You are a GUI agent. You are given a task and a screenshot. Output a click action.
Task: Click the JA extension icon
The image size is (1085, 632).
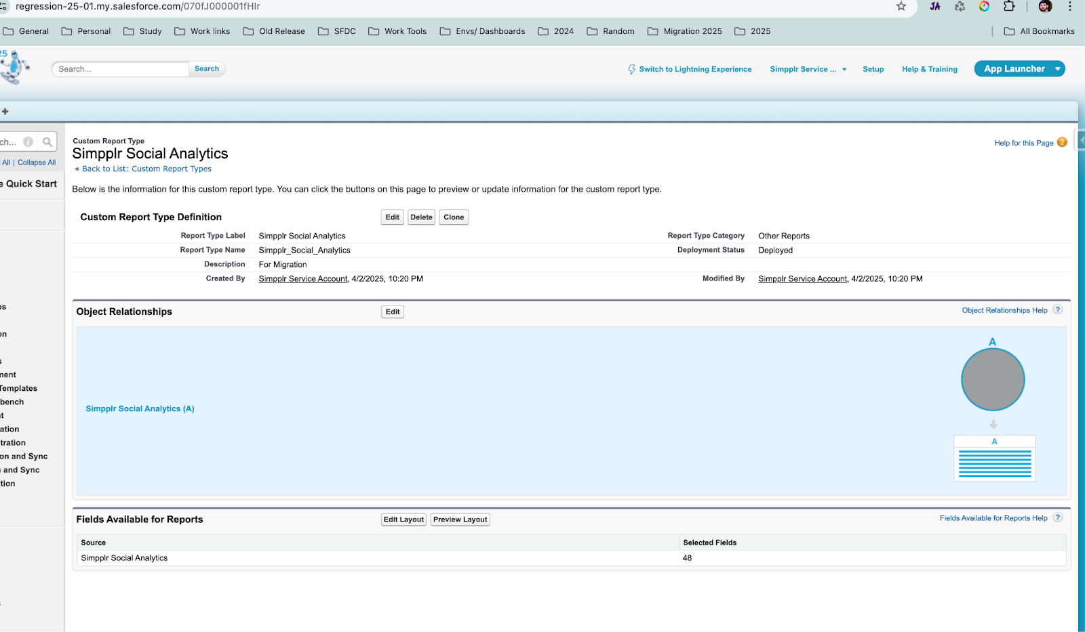tap(935, 6)
